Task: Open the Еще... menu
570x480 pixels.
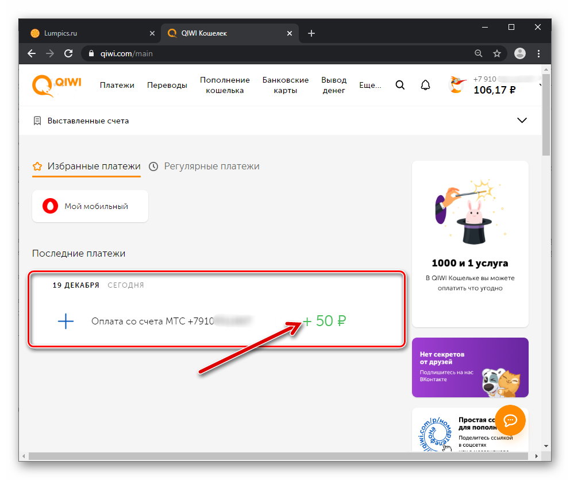Action: [x=370, y=85]
